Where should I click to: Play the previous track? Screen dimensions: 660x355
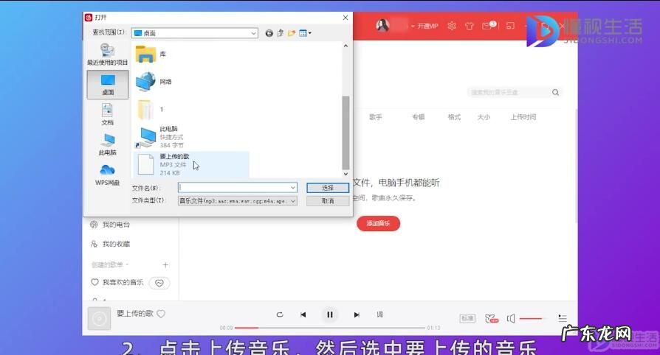click(303, 314)
